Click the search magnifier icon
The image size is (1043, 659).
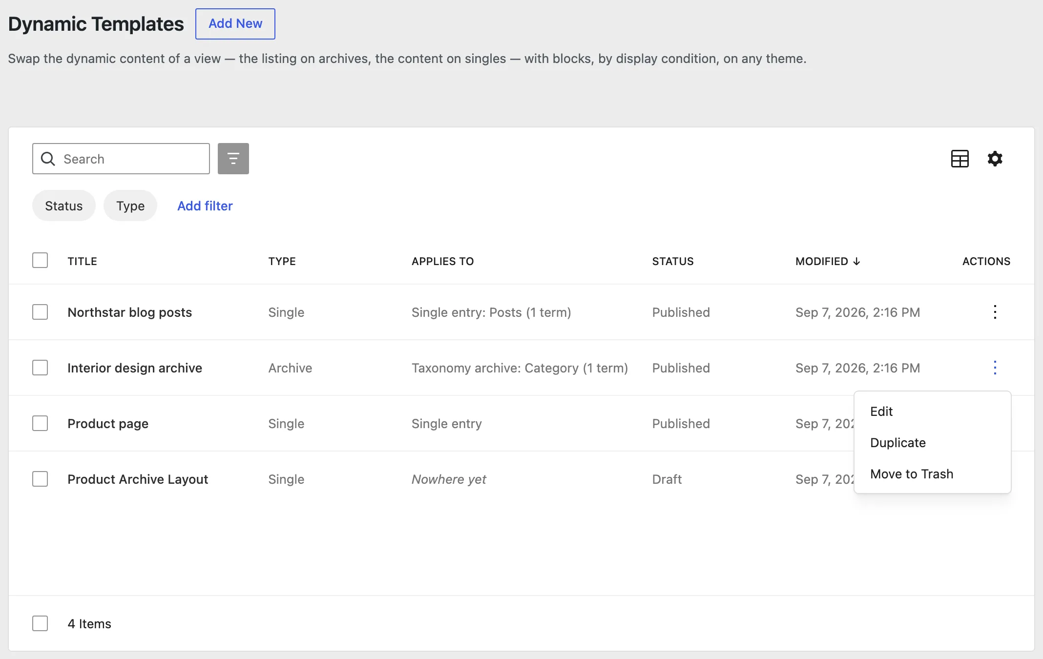[x=48, y=159]
